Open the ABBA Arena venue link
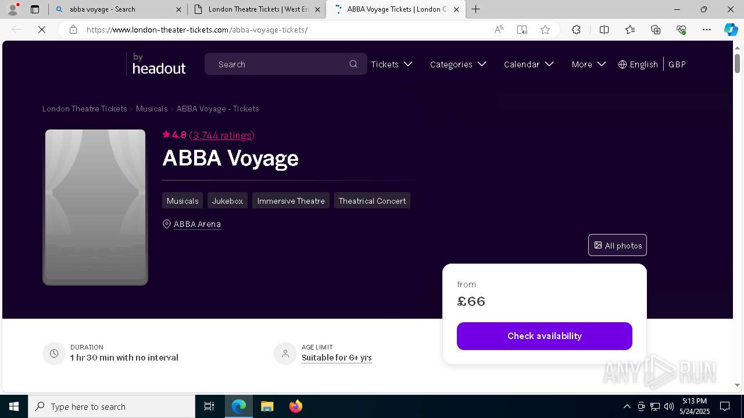Screen dimensions: 744x418 pyautogui.click(x=197, y=224)
